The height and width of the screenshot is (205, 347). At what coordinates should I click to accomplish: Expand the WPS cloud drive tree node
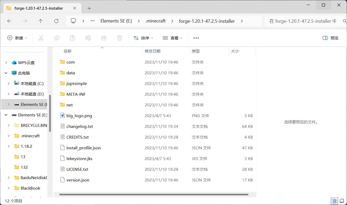[6, 62]
